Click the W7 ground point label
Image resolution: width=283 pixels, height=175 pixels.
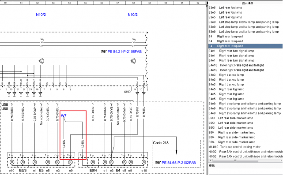(x=64, y=115)
